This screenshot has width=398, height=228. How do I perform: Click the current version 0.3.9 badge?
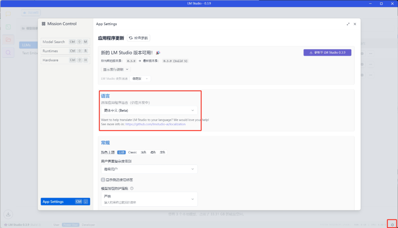click(x=131, y=61)
